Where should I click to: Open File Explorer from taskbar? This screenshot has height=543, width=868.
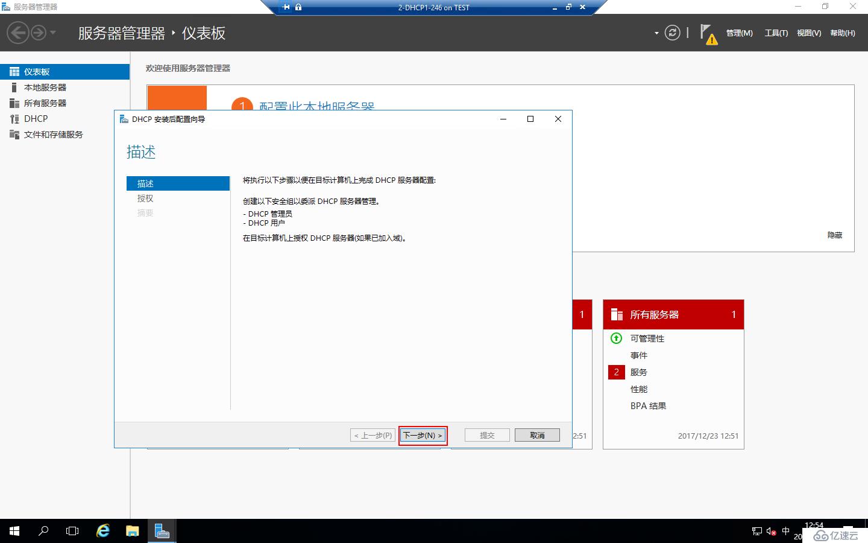coord(133,531)
